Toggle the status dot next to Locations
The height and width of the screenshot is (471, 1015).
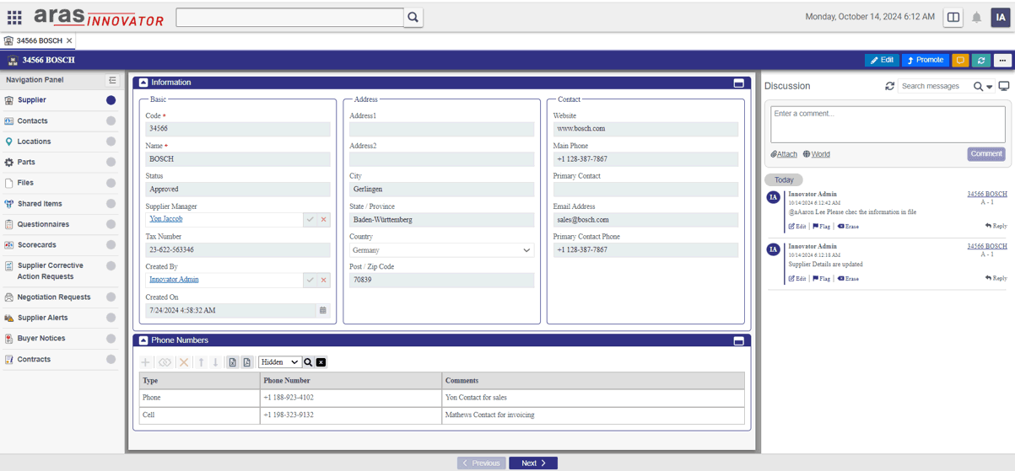(111, 142)
